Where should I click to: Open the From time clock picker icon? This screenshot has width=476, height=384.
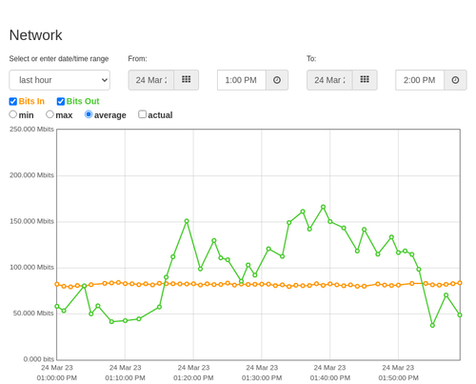tap(277, 80)
